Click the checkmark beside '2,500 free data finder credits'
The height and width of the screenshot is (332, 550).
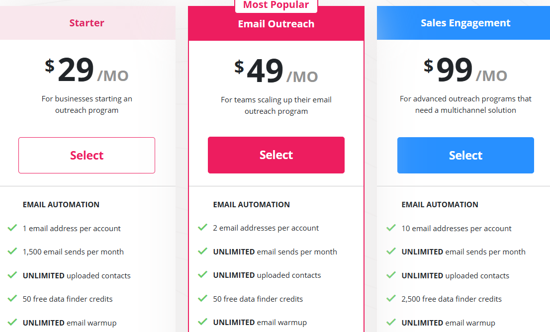pos(391,299)
